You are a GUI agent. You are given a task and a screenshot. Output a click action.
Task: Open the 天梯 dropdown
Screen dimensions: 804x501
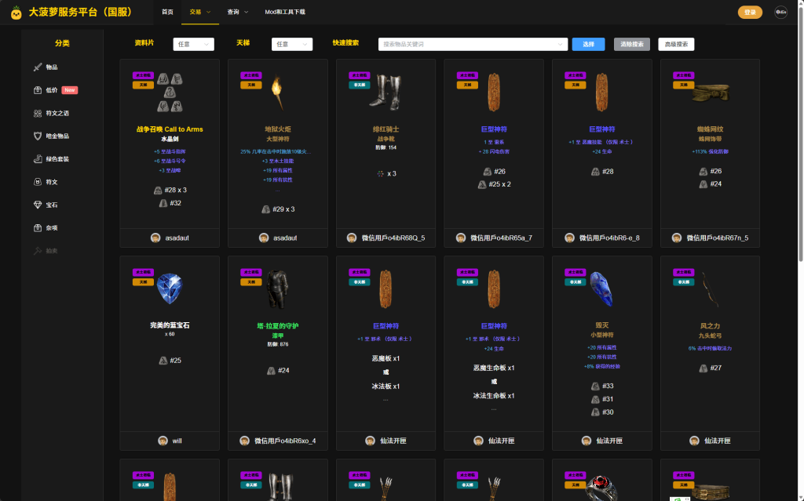pos(292,44)
